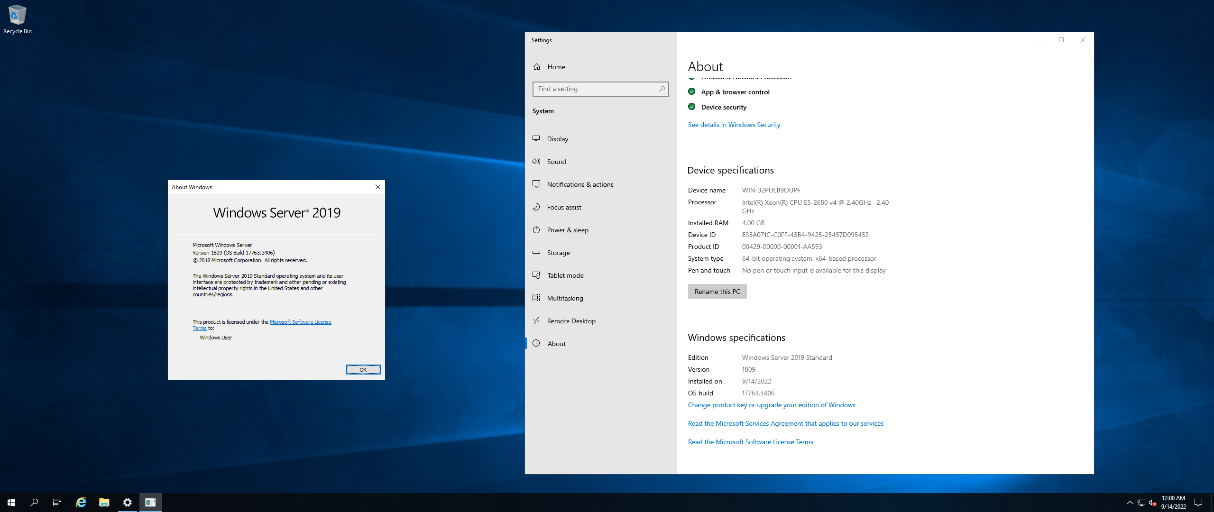
Task: Open the Windows Start menu
Action: 11,503
